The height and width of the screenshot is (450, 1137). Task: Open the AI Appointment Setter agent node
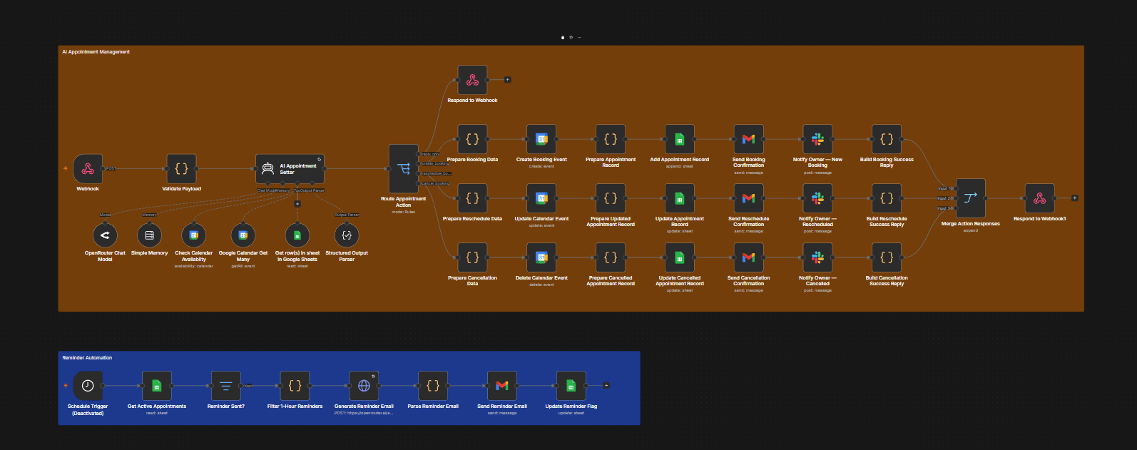[290, 169]
